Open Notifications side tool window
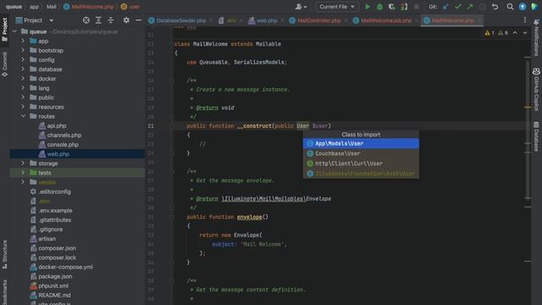This screenshot has height=305, width=542. click(536, 37)
